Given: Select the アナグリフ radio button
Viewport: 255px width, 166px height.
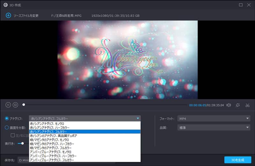Looking at the screenshot, I should click(x=7, y=118).
